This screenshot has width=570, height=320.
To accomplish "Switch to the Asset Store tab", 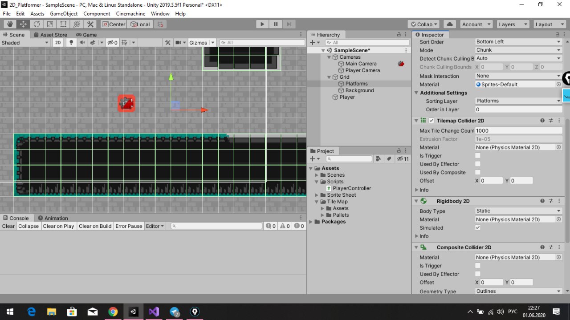I will (x=50, y=35).
